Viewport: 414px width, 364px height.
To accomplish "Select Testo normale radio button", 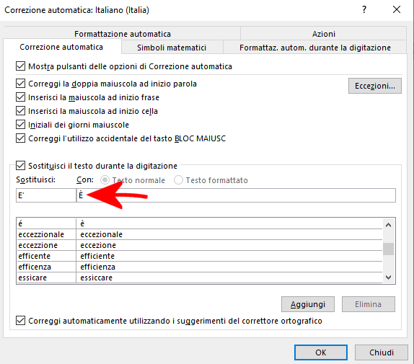I will (105, 180).
